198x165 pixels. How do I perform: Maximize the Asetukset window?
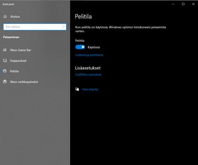click(183, 4)
